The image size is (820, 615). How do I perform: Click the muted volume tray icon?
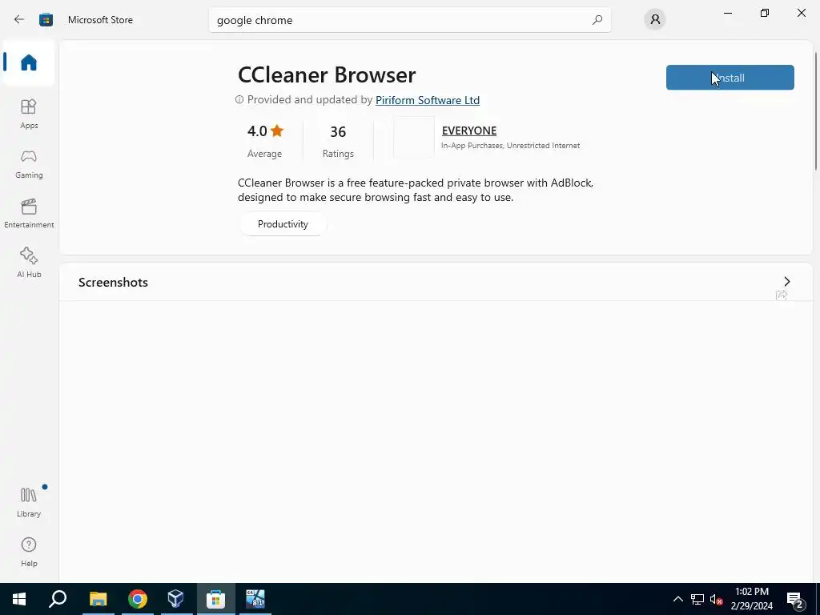click(x=717, y=599)
